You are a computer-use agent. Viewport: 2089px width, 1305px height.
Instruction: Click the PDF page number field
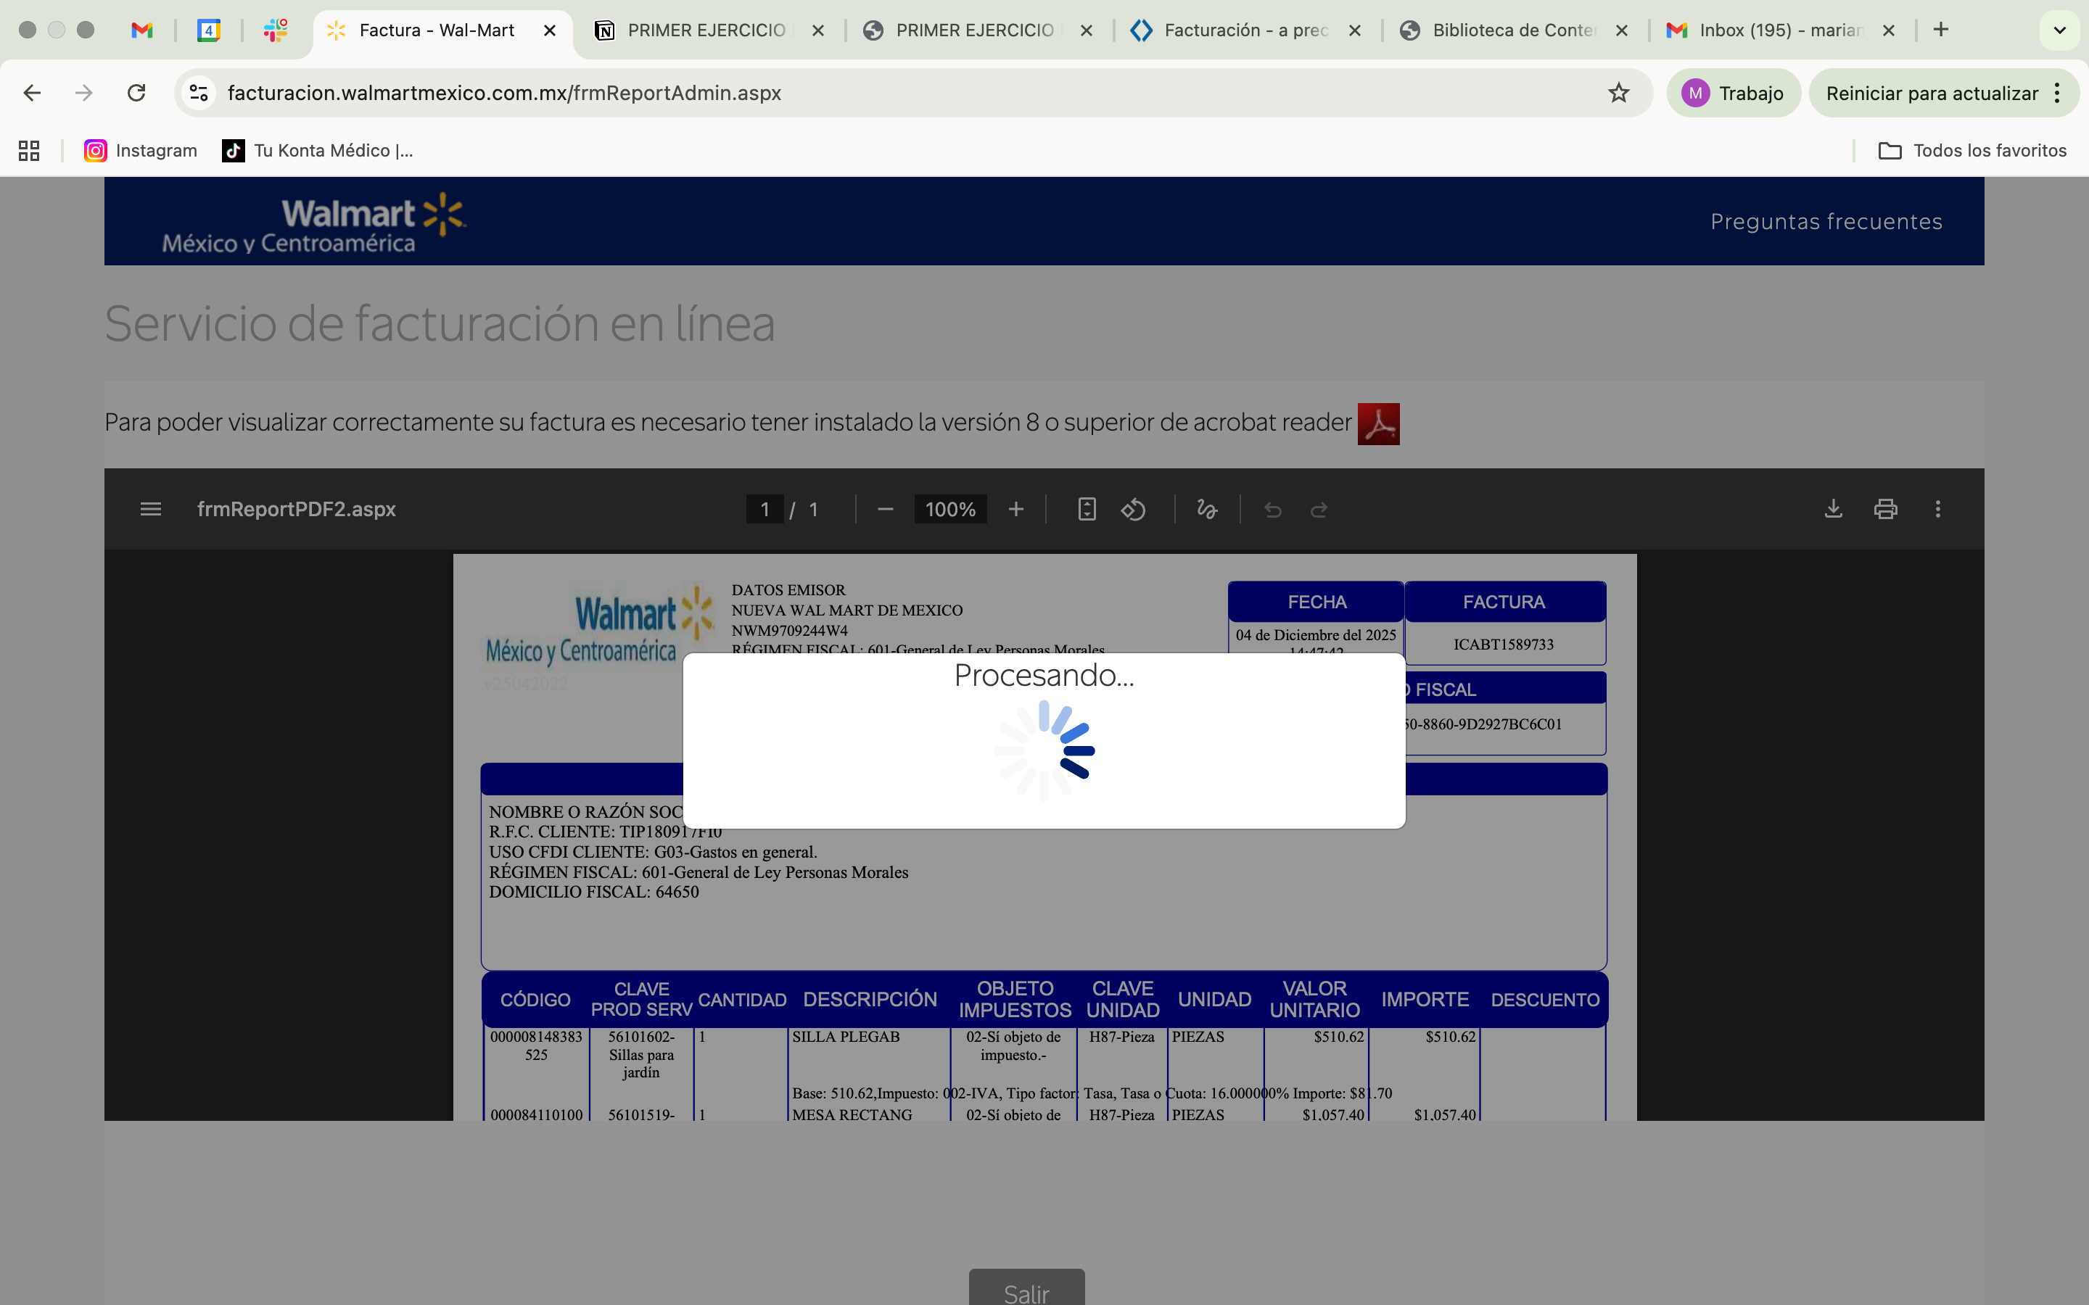(x=765, y=509)
